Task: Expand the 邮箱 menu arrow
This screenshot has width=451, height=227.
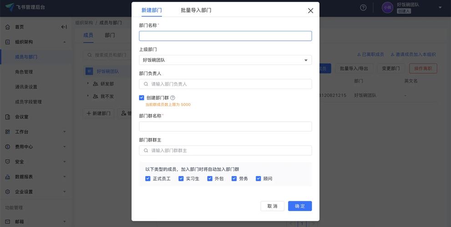Action: click(x=65, y=222)
